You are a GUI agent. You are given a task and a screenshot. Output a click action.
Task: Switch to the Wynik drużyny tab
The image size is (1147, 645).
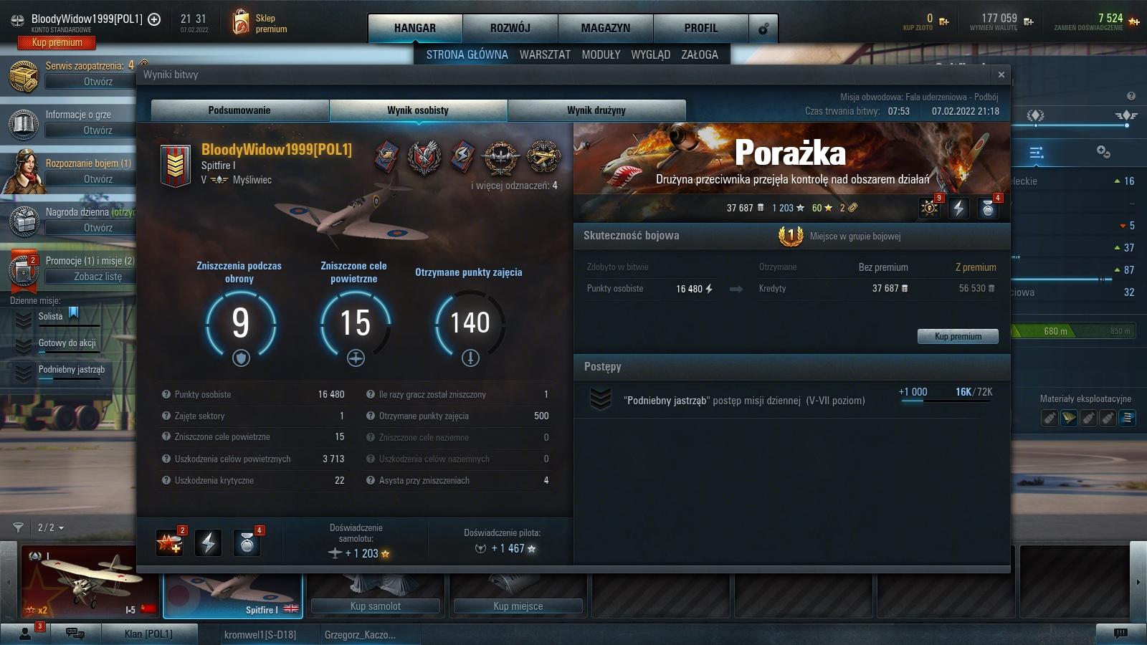pyautogui.click(x=596, y=110)
